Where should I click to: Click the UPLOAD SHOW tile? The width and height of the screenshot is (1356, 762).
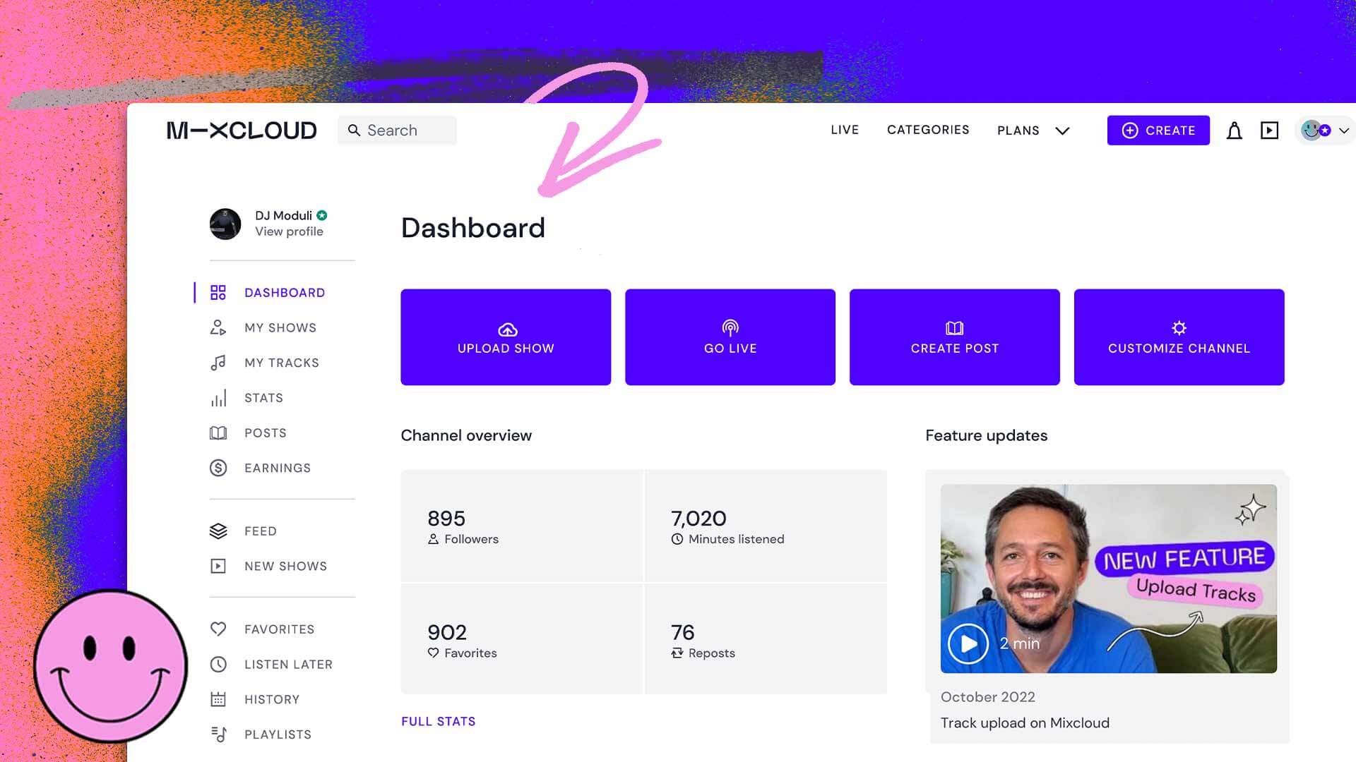pyautogui.click(x=506, y=337)
